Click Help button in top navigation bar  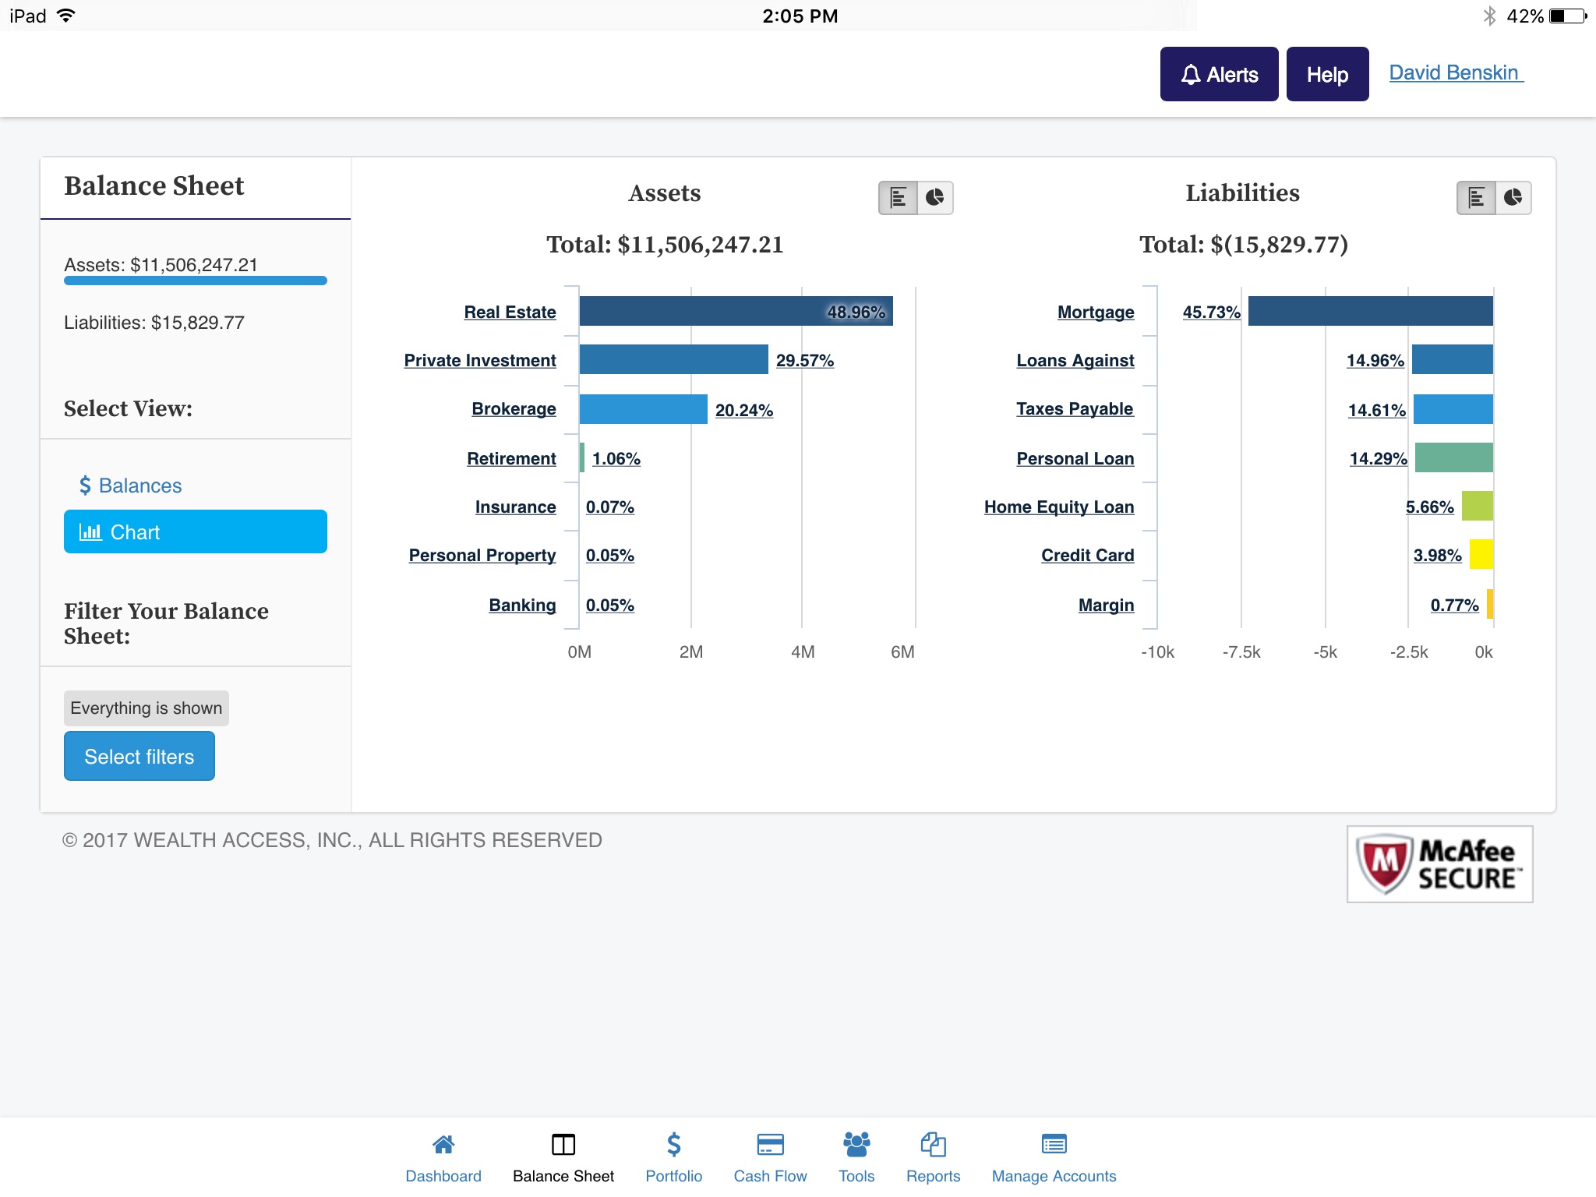1327,73
